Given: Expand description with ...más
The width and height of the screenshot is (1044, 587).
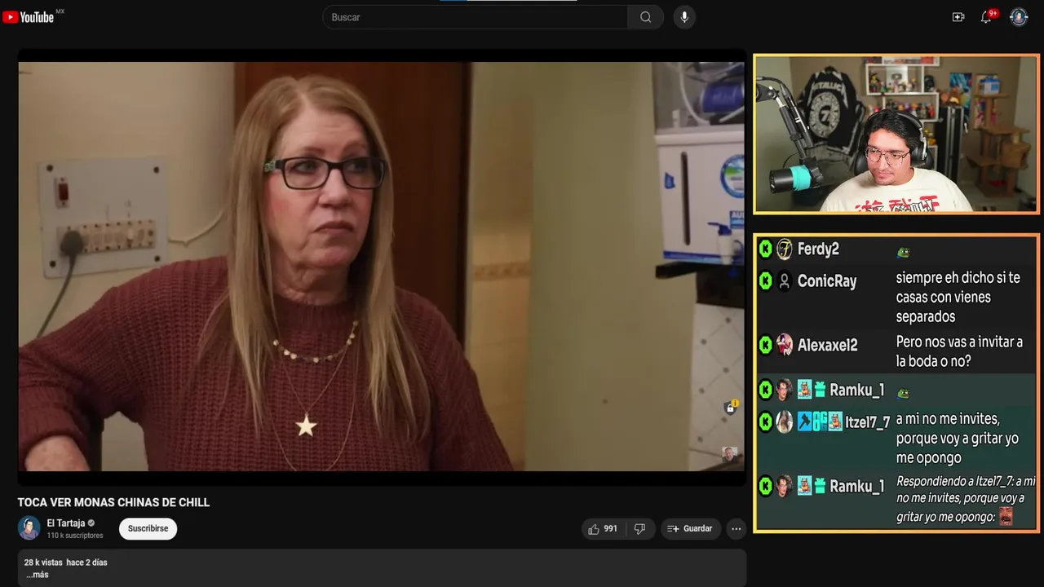Looking at the screenshot, I should 37,575.
